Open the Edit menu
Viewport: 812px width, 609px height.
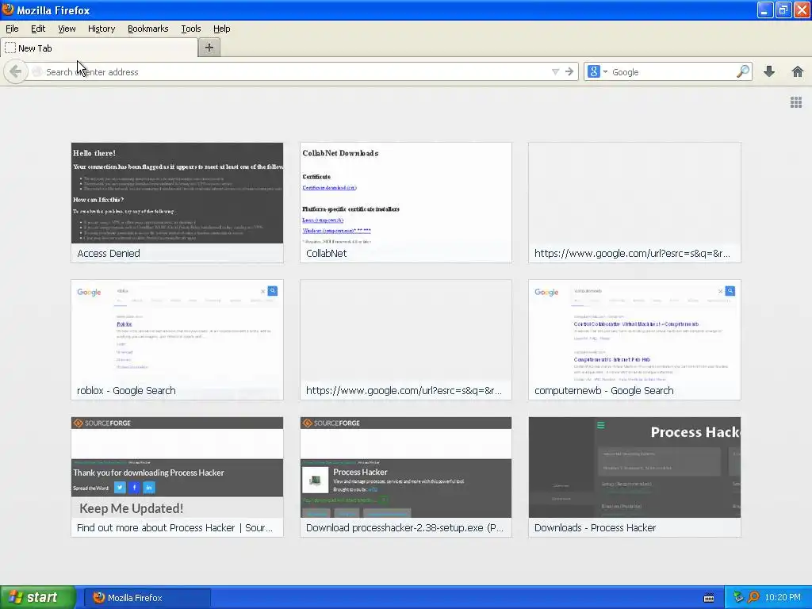38,29
